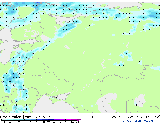Select the 45–50 mm legend color swatch
The height and width of the screenshot is (123, 160).
[74, 120]
